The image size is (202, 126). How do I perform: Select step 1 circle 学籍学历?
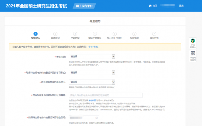point(36,34)
